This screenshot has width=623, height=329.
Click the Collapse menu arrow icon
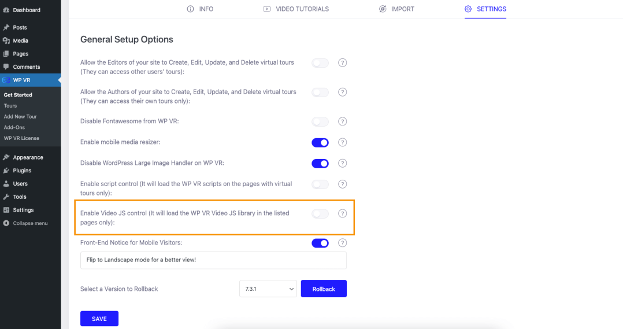(x=6, y=223)
